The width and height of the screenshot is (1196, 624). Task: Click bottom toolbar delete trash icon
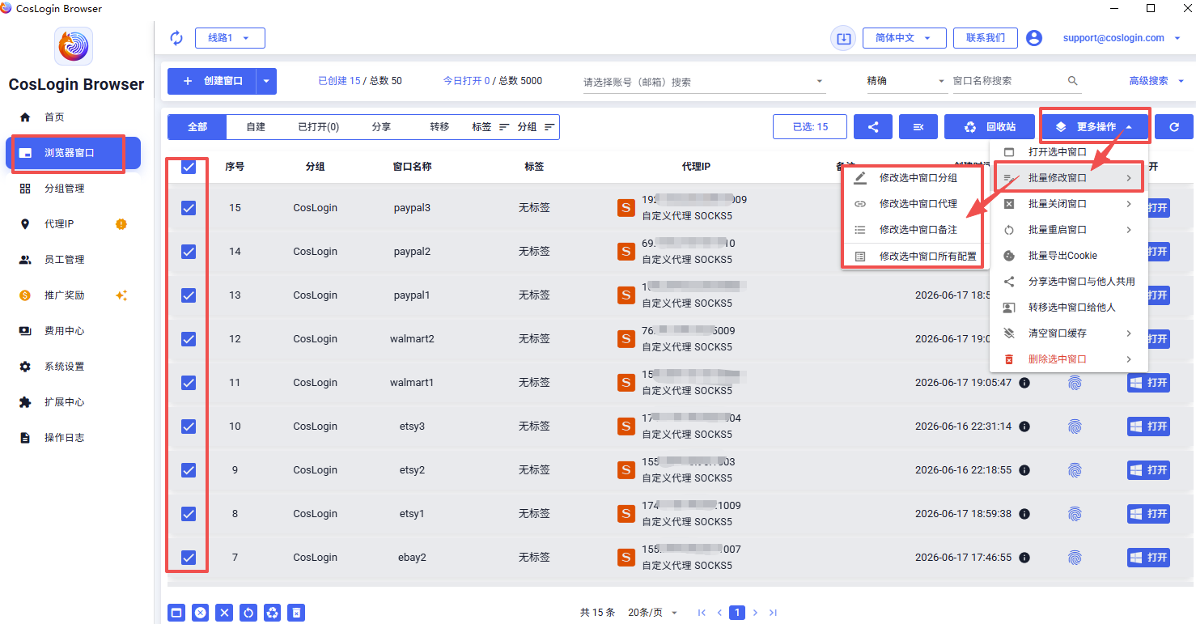[x=297, y=613]
